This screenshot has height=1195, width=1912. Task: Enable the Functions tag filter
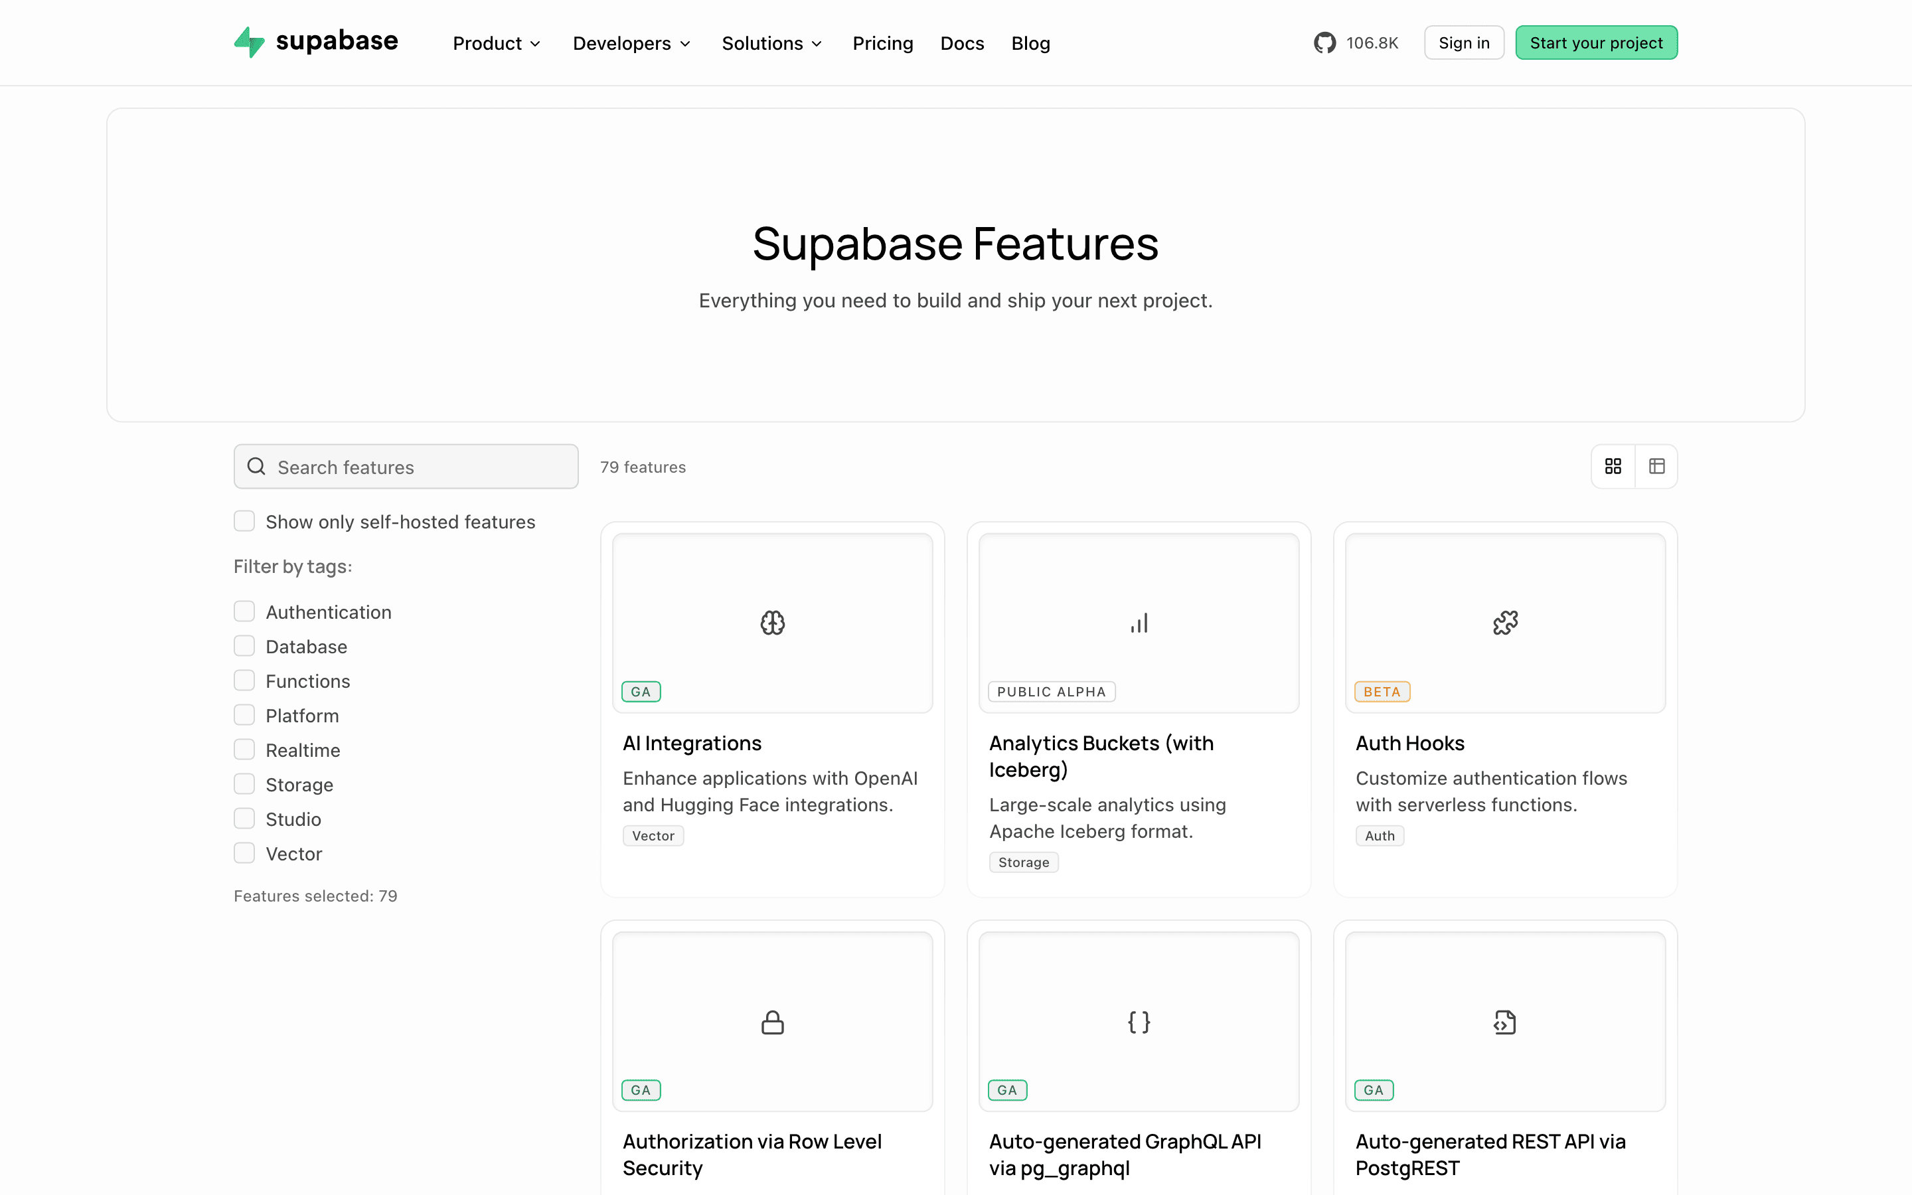tap(244, 680)
